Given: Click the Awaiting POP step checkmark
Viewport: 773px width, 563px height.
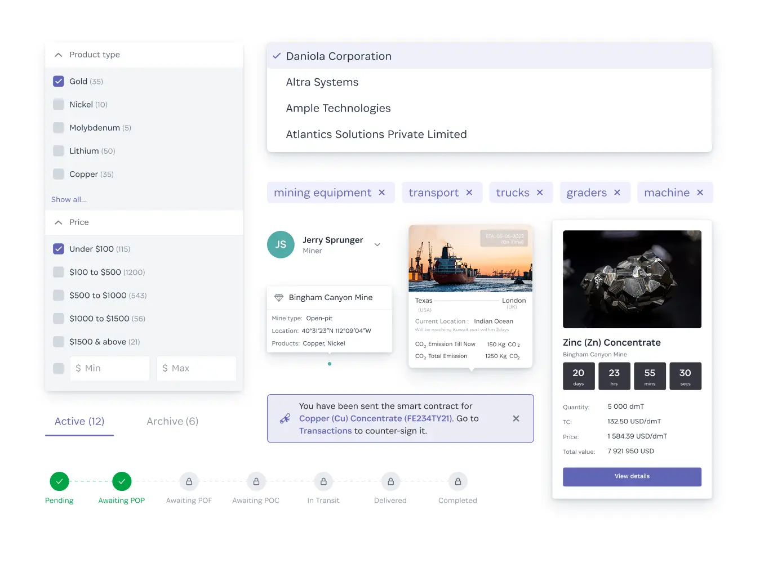Looking at the screenshot, I should (x=122, y=481).
